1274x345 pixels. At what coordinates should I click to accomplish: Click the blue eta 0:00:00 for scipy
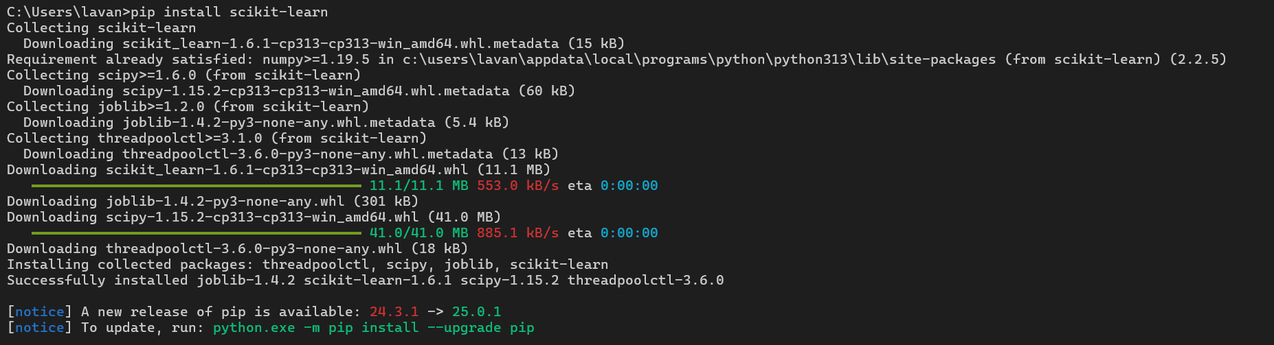click(x=629, y=233)
